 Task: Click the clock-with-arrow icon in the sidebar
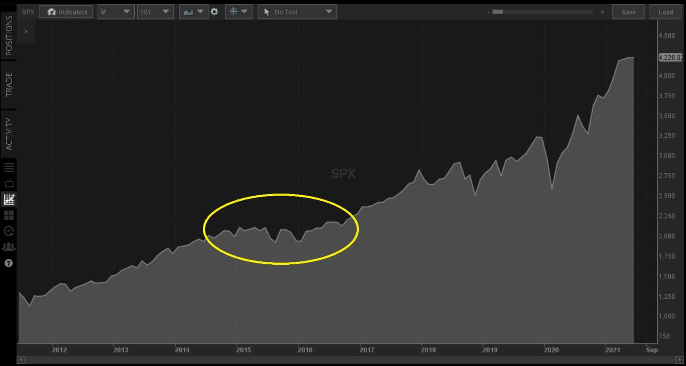coord(9,231)
